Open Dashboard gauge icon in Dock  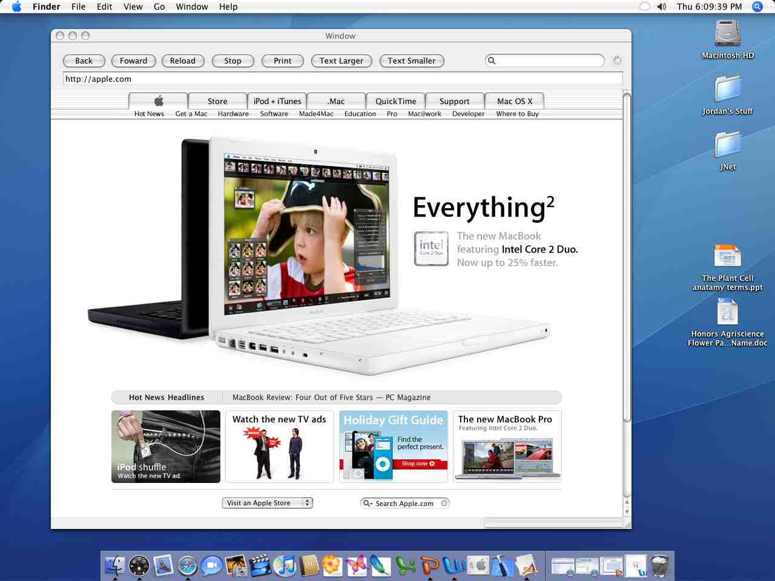(139, 566)
